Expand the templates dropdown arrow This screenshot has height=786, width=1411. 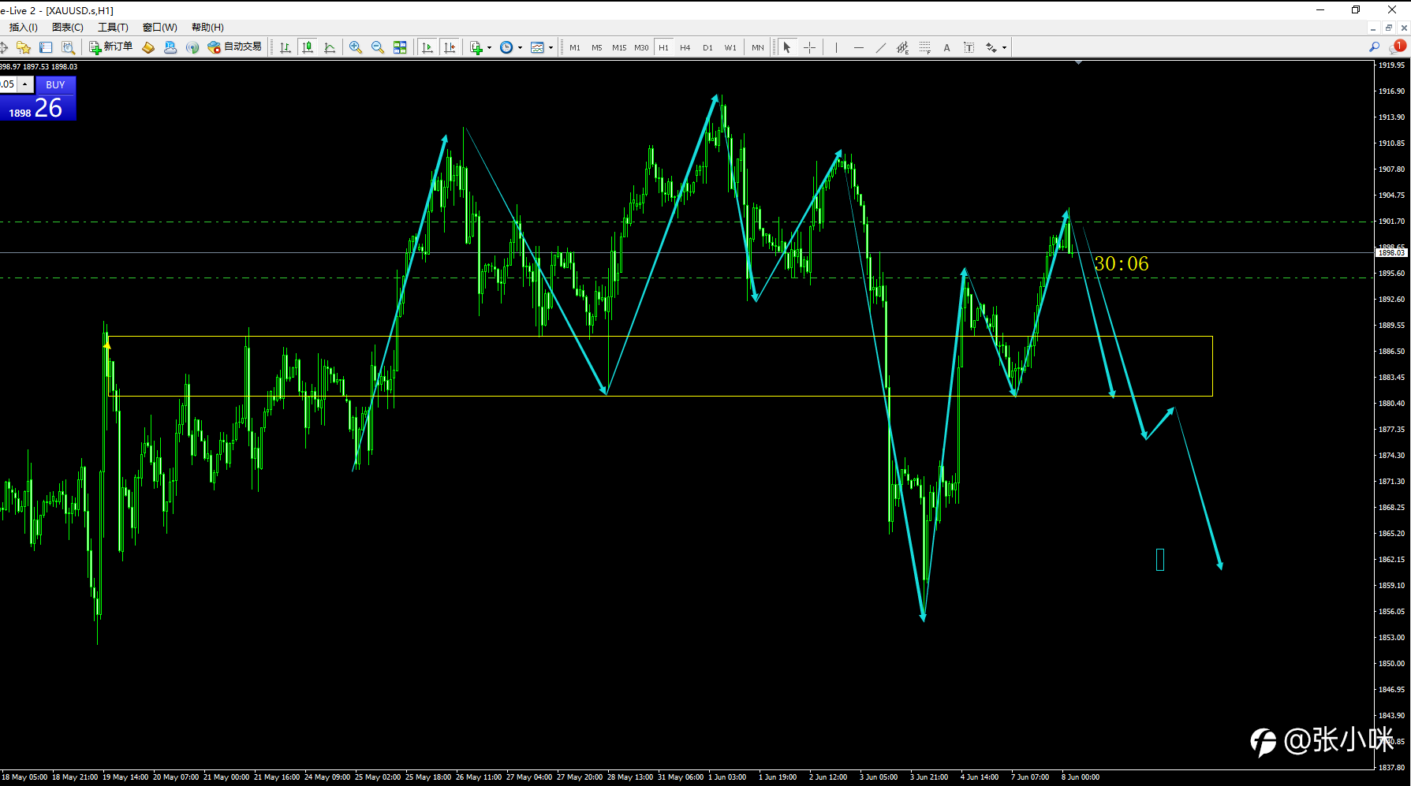point(551,48)
